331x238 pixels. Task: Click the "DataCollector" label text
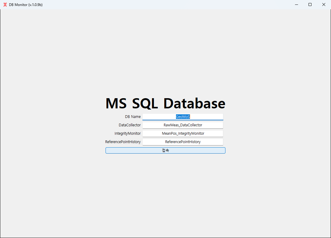[130, 125]
